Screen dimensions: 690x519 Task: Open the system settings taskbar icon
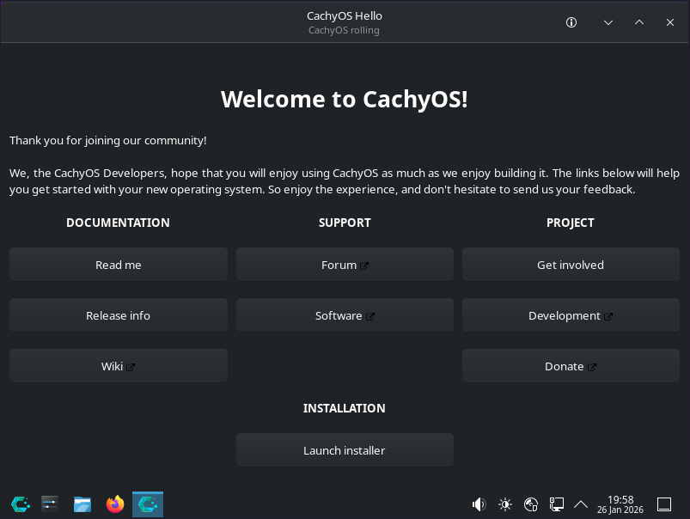point(50,504)
